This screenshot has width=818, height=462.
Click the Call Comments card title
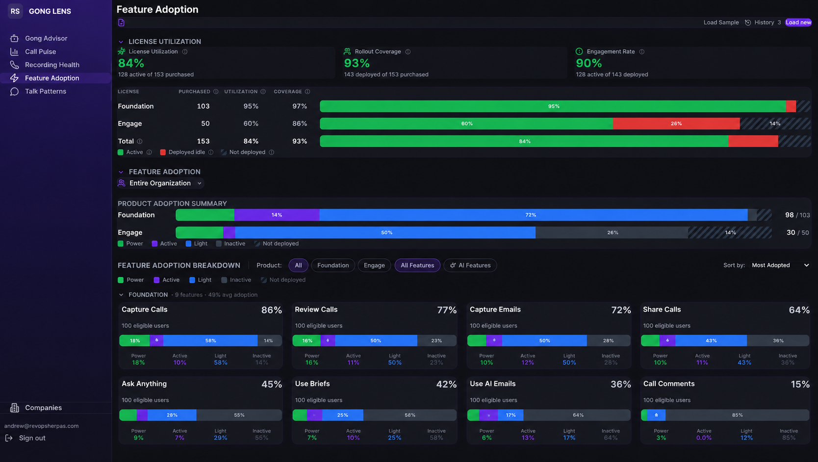click(669, 384)
